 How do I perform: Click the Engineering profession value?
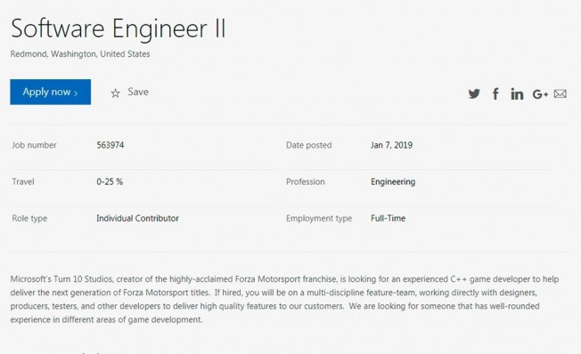393,181
